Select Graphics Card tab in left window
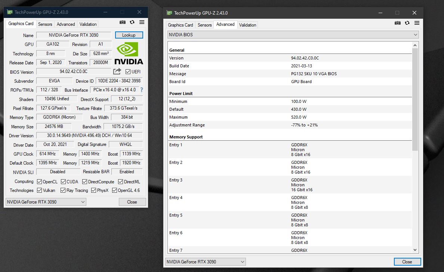This screenshot has height=272, width=444. [21, 24]
